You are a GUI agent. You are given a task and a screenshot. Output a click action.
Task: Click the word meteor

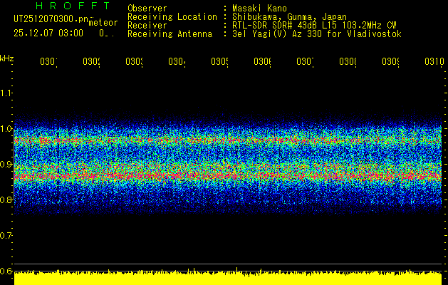coord(103,23)
